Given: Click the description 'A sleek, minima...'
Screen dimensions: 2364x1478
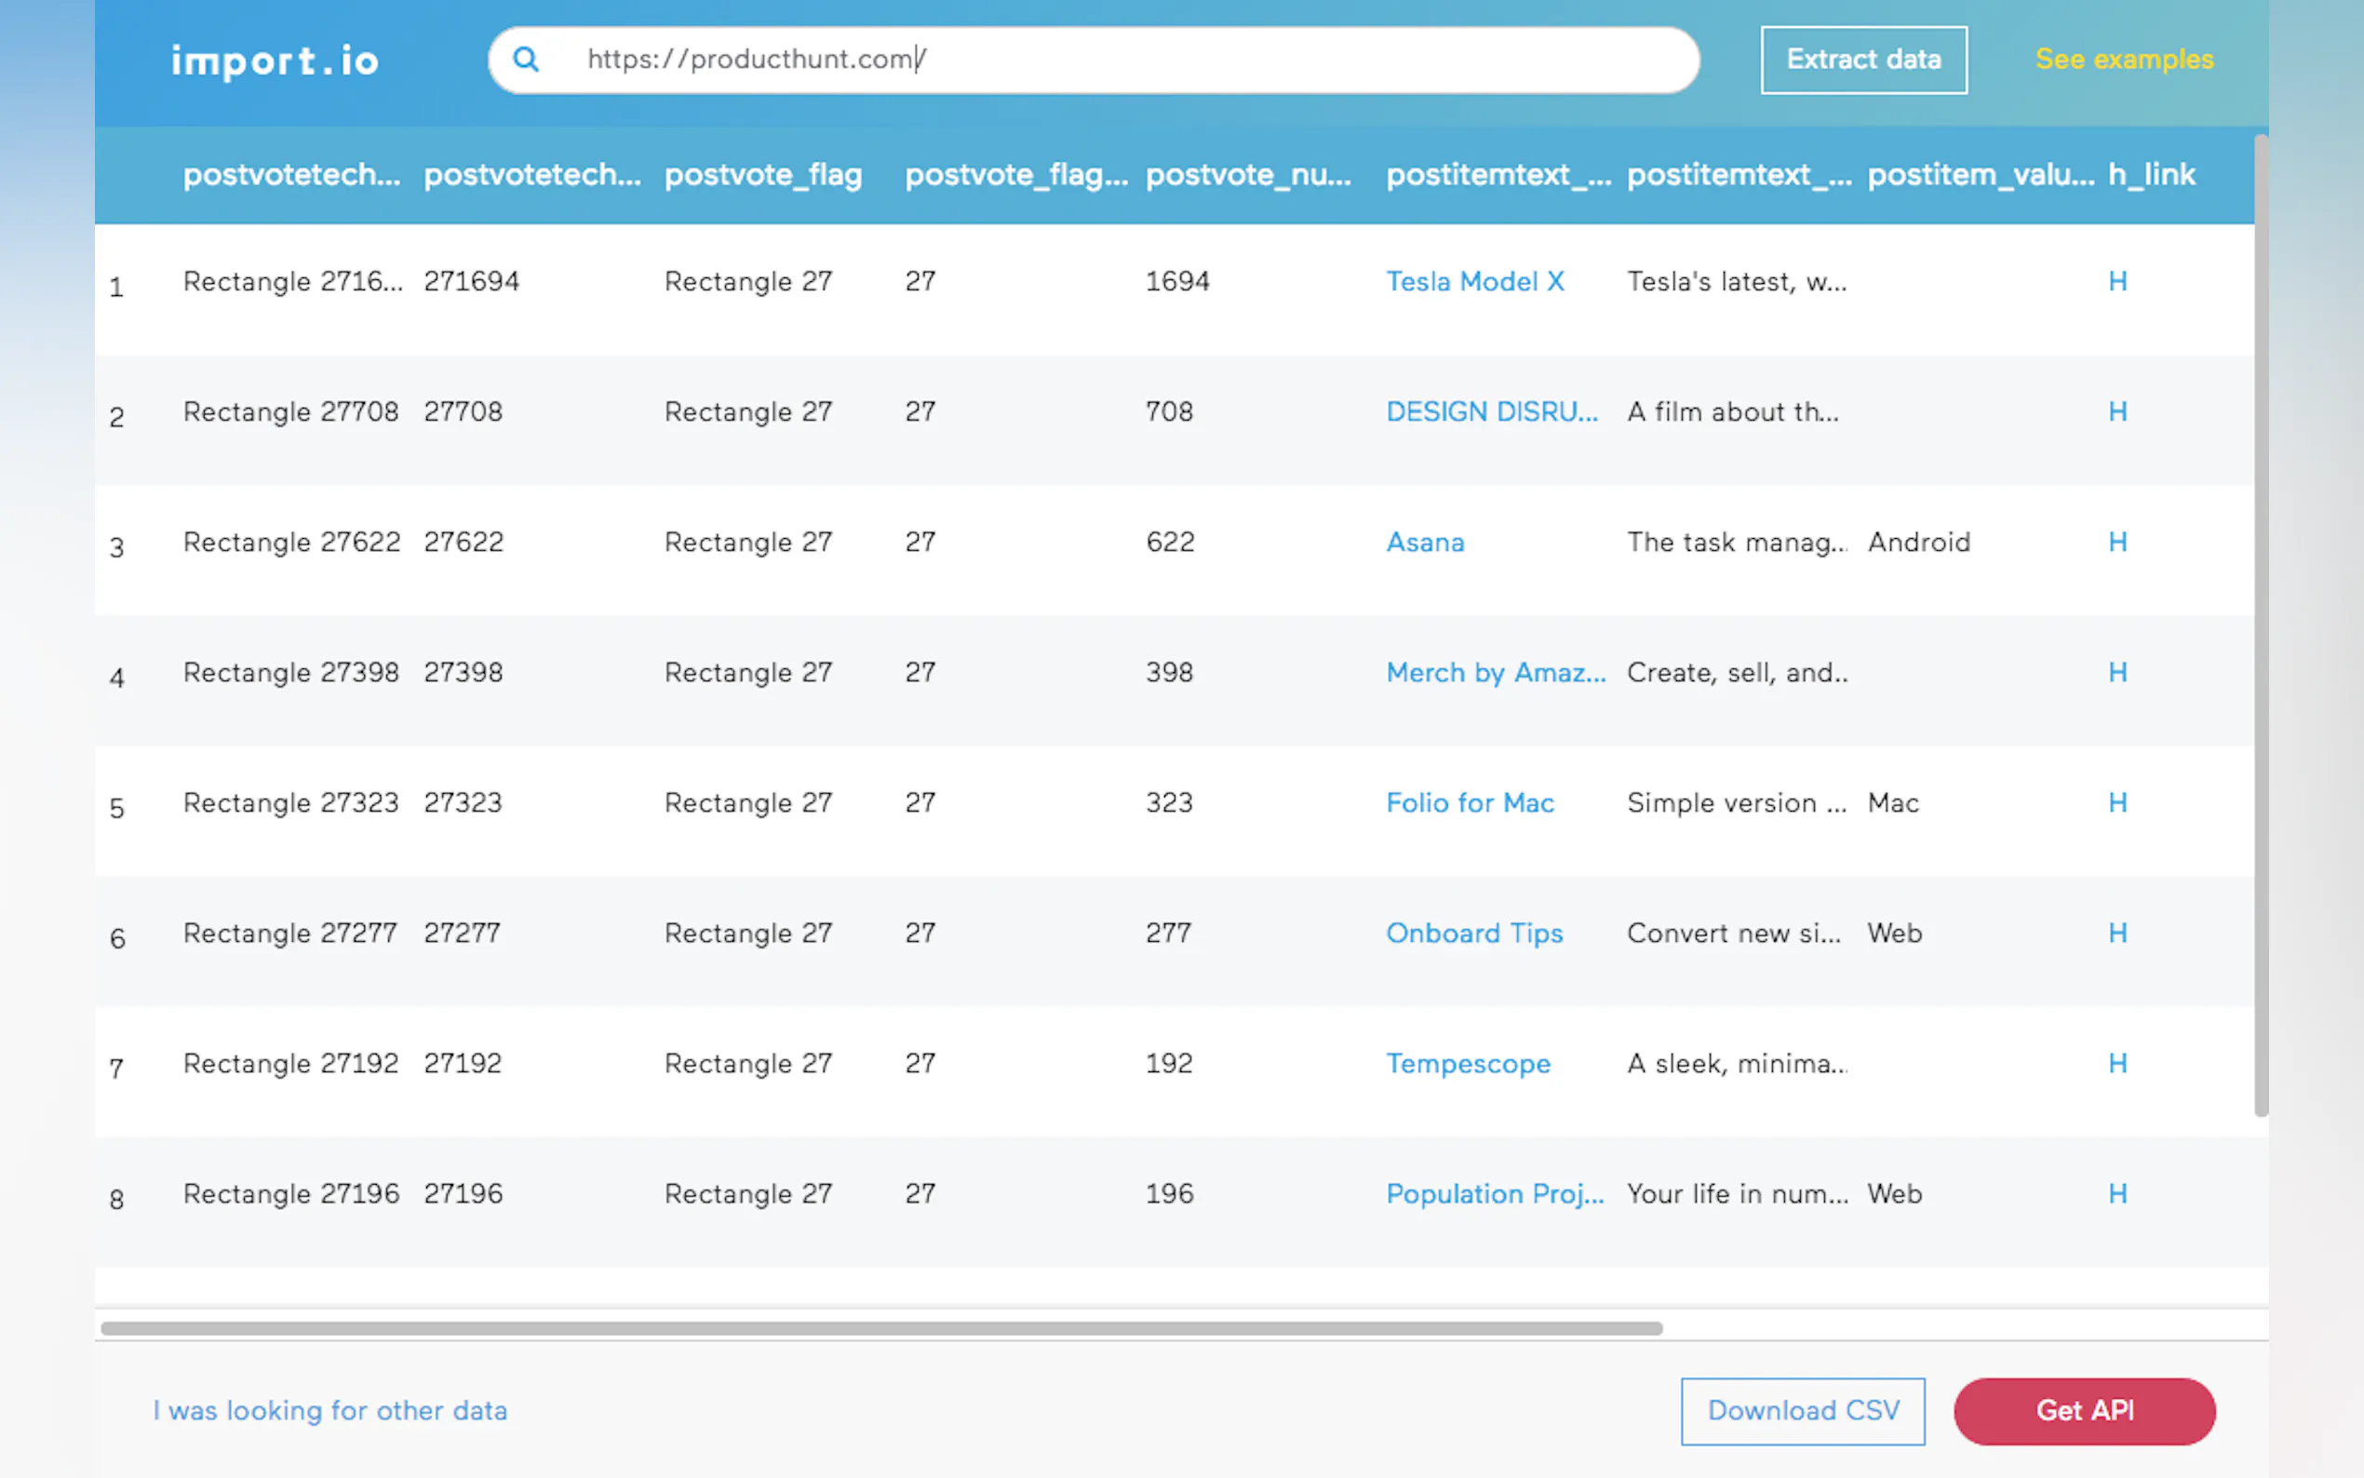Looking at the screenshot, I should tap(1737, 1064).
